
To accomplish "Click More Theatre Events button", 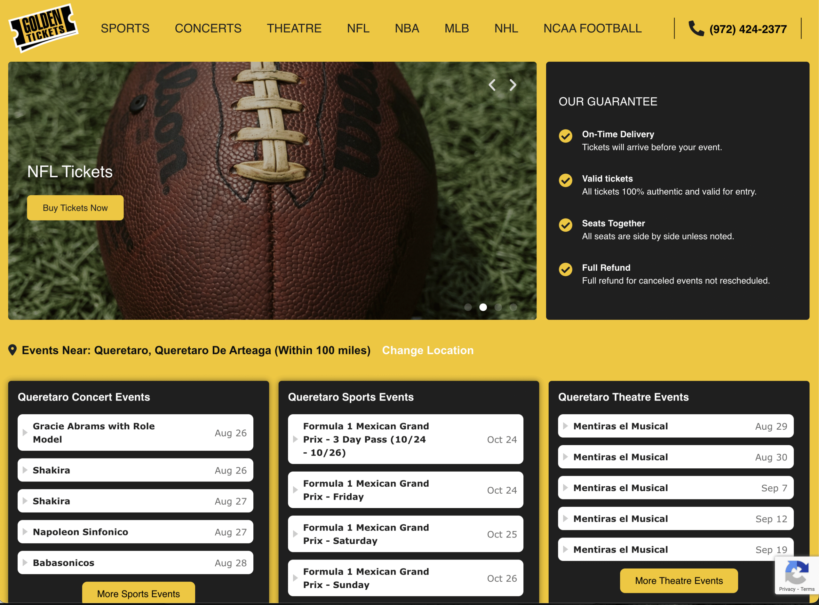I will pos(679,580).
